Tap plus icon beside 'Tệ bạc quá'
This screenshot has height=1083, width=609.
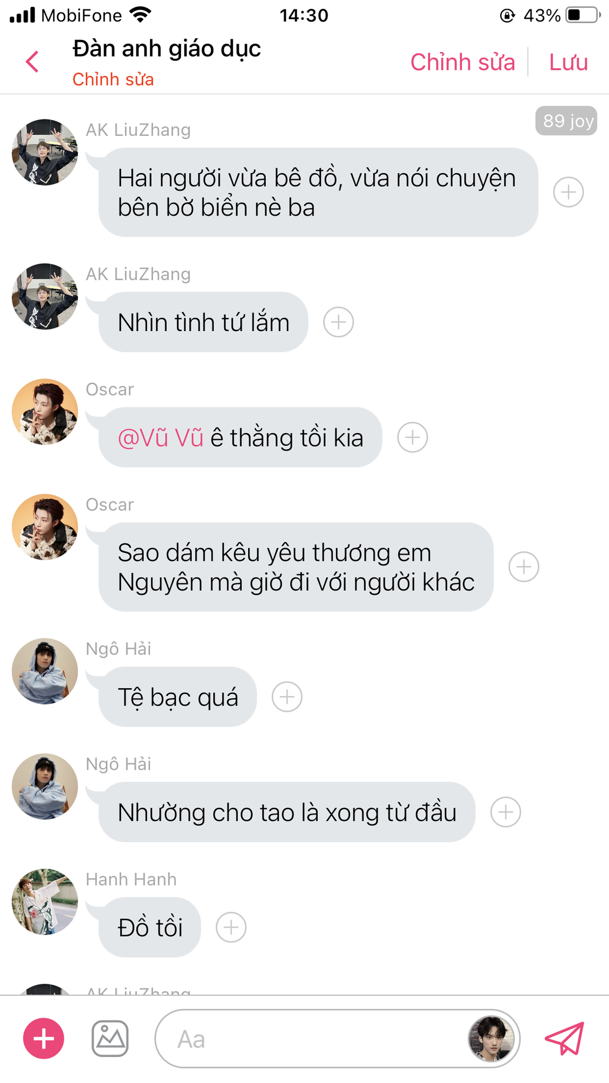[x=287, y=697]
